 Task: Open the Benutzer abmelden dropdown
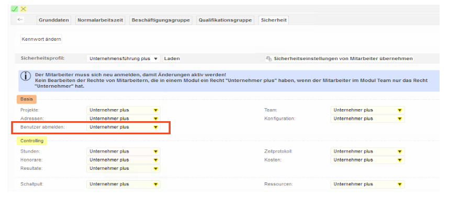pos(123,127)
